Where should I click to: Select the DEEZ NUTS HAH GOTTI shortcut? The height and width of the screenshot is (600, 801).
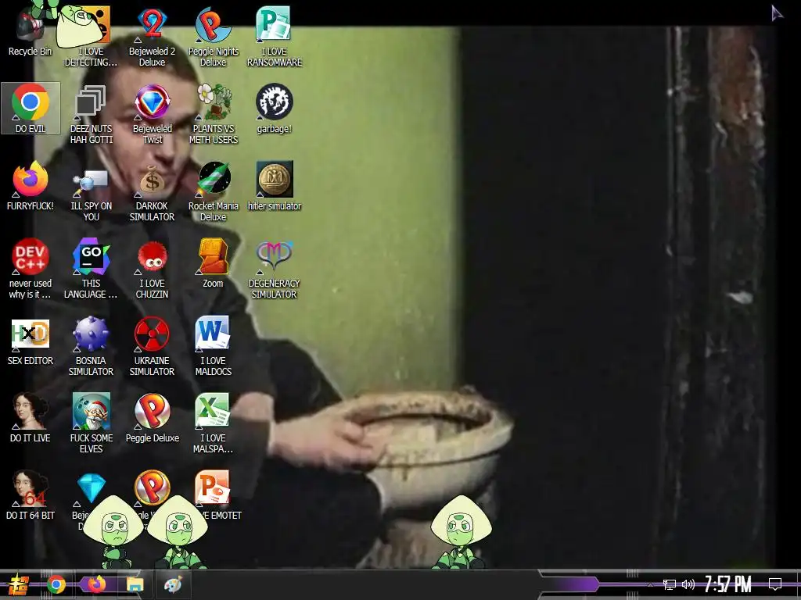(x=91, y=113)
